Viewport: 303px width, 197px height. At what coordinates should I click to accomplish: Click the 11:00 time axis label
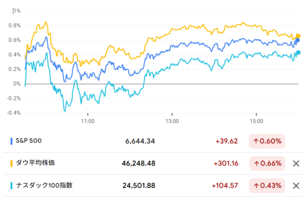tap(88, 120)
